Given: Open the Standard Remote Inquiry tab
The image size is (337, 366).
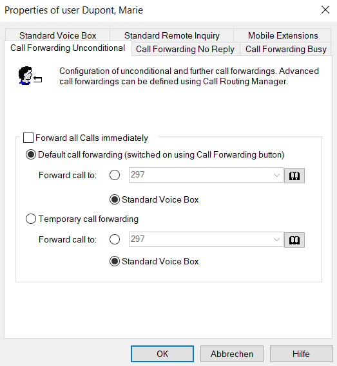Looking at the screenshot, I should tap(171, 35).
